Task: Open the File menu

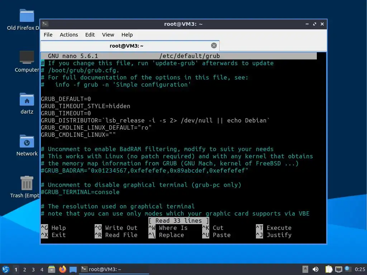Action: (48, 35)
